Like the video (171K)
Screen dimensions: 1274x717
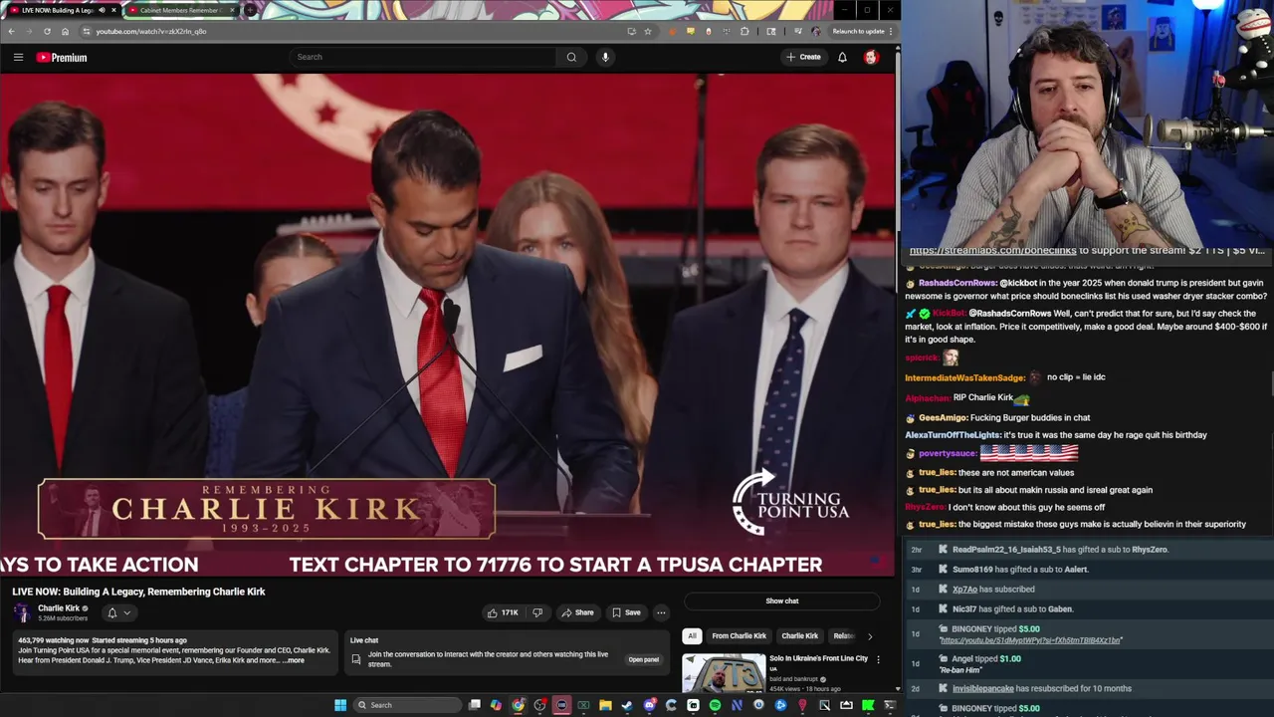tap(504, 612)
